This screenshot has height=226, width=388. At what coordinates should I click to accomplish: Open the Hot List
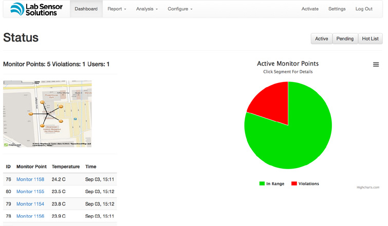370,39
